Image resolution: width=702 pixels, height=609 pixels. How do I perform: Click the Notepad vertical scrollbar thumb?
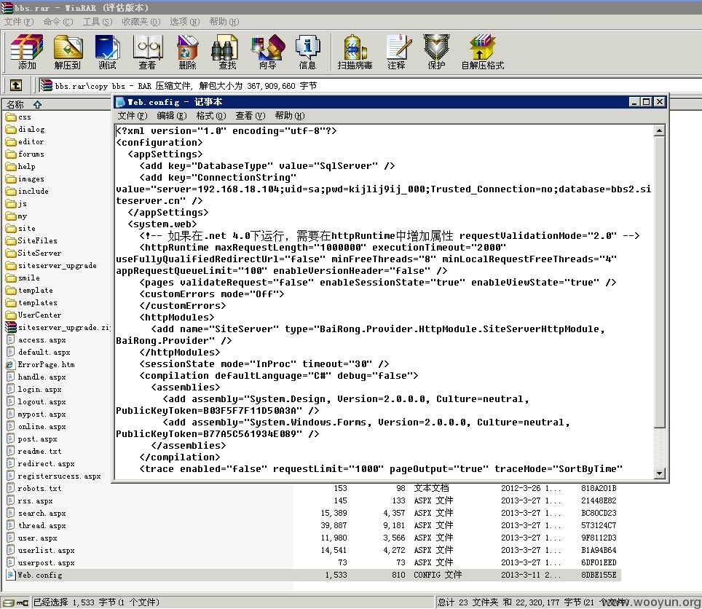coord(659,281)
